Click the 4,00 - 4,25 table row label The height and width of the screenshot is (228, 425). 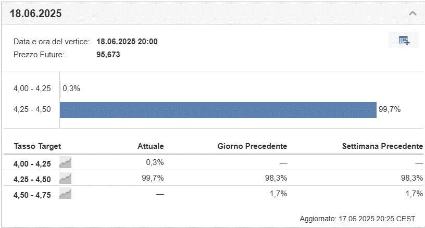[32, 164]
